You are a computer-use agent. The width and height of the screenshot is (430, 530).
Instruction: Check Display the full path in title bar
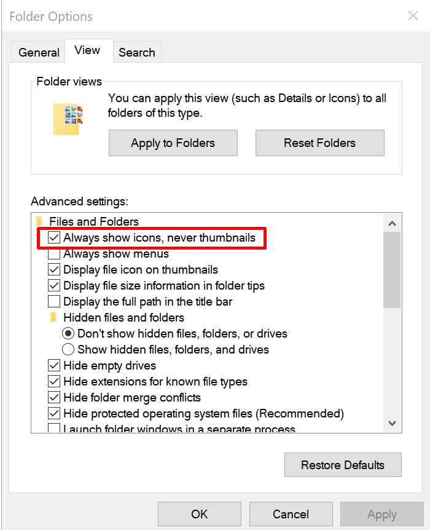(55, 301)
